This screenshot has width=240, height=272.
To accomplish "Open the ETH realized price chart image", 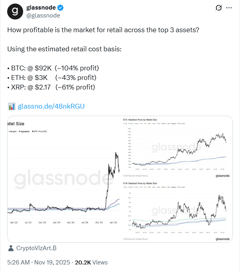I will (x=176, y=211).
